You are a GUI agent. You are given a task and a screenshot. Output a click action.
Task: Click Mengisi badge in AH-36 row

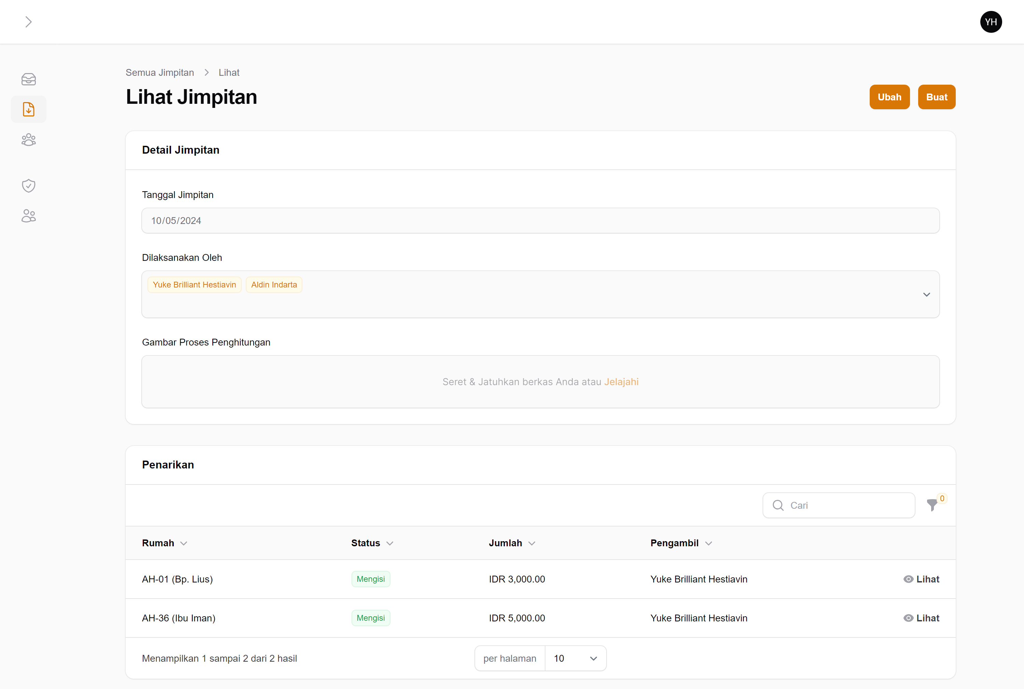(370, 618)
